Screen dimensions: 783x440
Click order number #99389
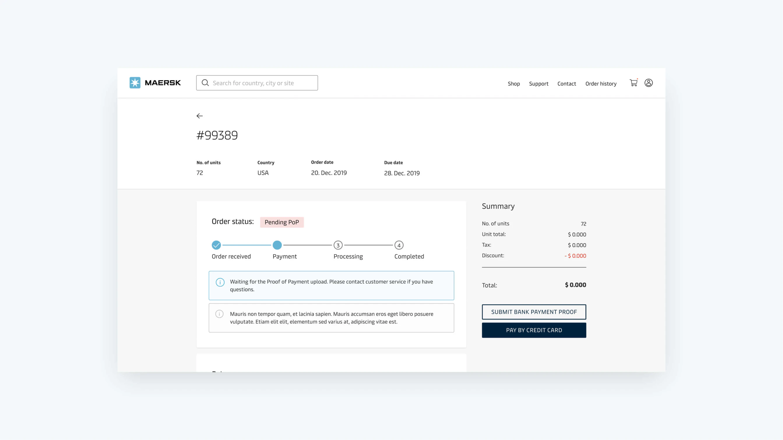217,135
